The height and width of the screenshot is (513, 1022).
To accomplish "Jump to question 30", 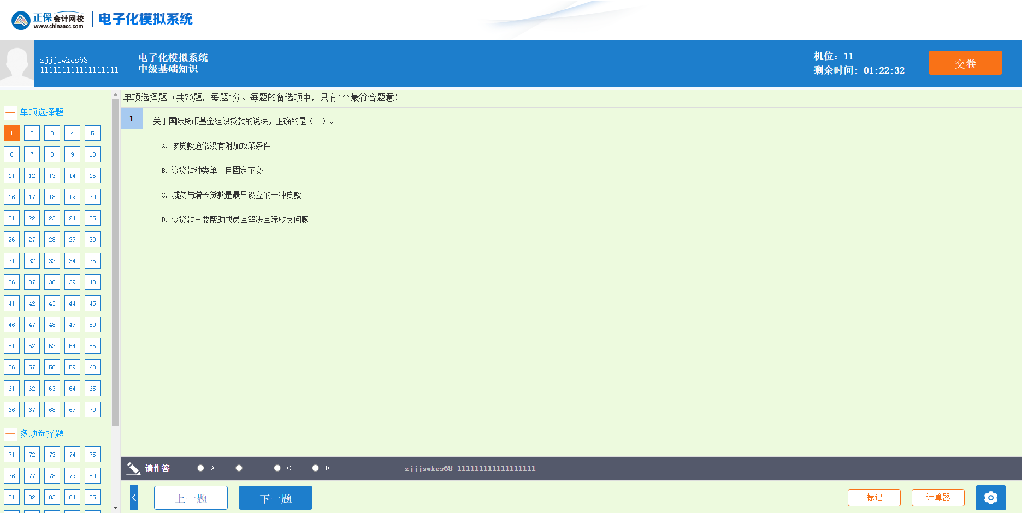I will point(92,240).
